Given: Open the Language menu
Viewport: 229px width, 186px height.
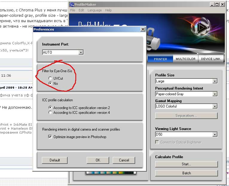Looking at the screenshot, I should pos(95,10).
